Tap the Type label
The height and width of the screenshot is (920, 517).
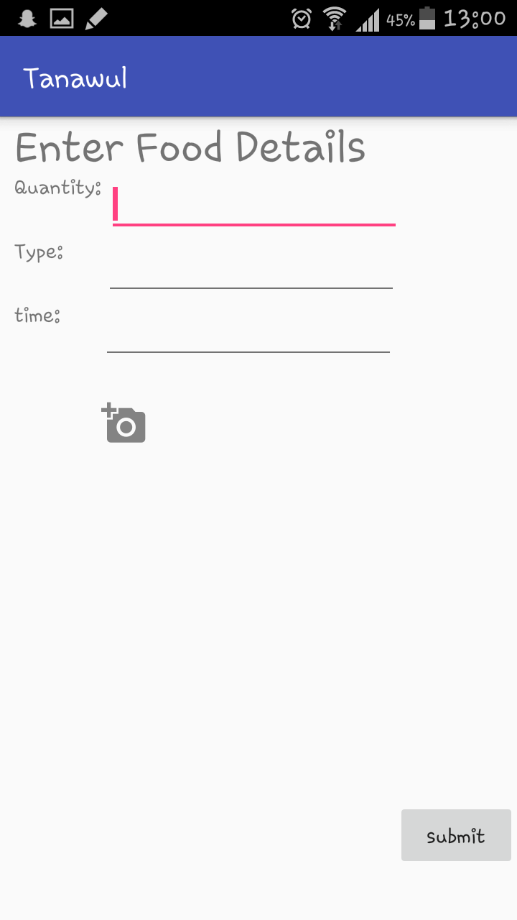39,252
